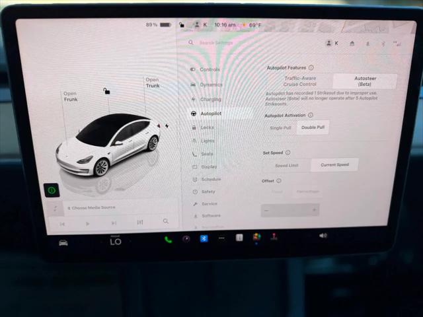The width and height of the screenshot is (423, 317).
Task: Open the Software settings menu
Action: 207,216
